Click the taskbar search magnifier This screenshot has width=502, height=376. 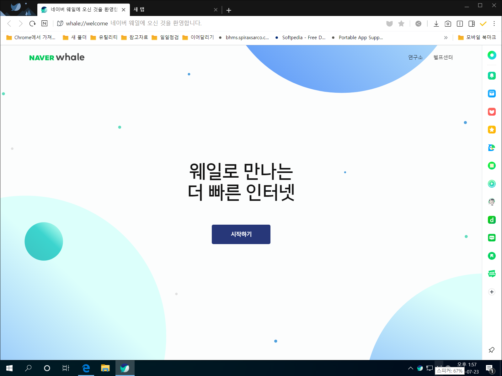pyautogui.click(x=28, y=368)
